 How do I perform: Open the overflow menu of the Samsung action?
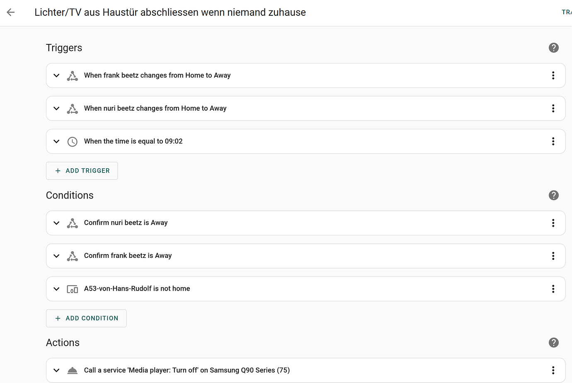(x=553, y=370)
